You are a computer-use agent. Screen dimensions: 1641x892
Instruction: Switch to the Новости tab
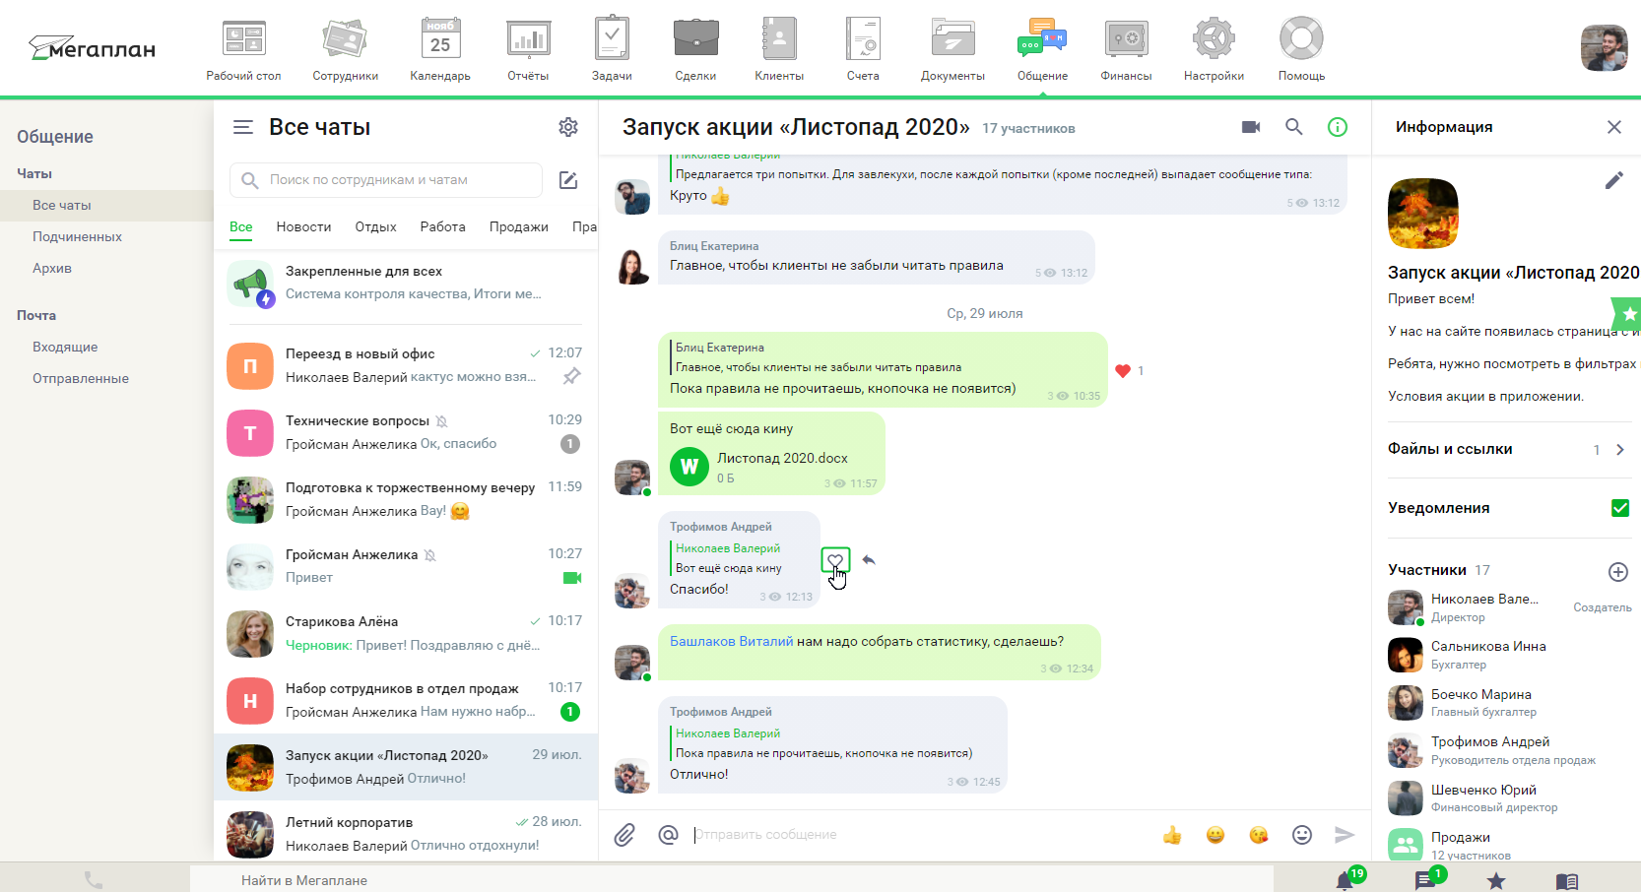[x=303, y=226]
